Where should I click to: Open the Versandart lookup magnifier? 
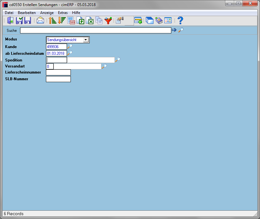click(104, 66)
